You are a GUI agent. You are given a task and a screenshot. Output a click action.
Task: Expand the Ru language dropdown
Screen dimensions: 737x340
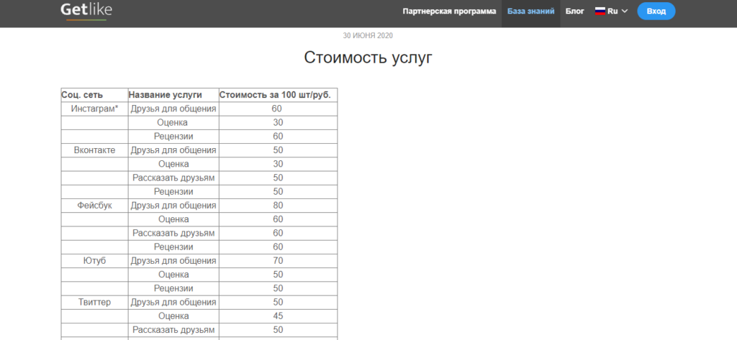tap(612, 12)
